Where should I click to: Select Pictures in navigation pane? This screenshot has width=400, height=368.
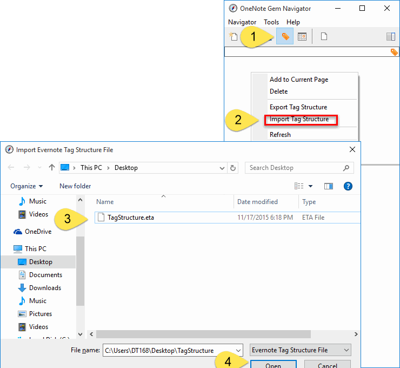41,314
